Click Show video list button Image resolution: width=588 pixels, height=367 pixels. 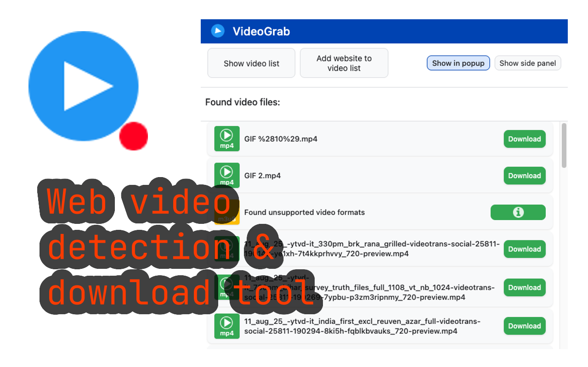pyautogui.click(x=251, y=63)
